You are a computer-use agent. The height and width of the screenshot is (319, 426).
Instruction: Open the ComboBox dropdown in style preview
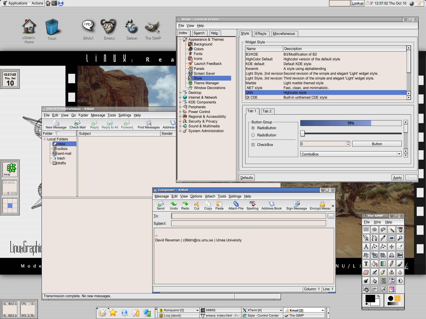pyautogui.click(x=399, y=154)
